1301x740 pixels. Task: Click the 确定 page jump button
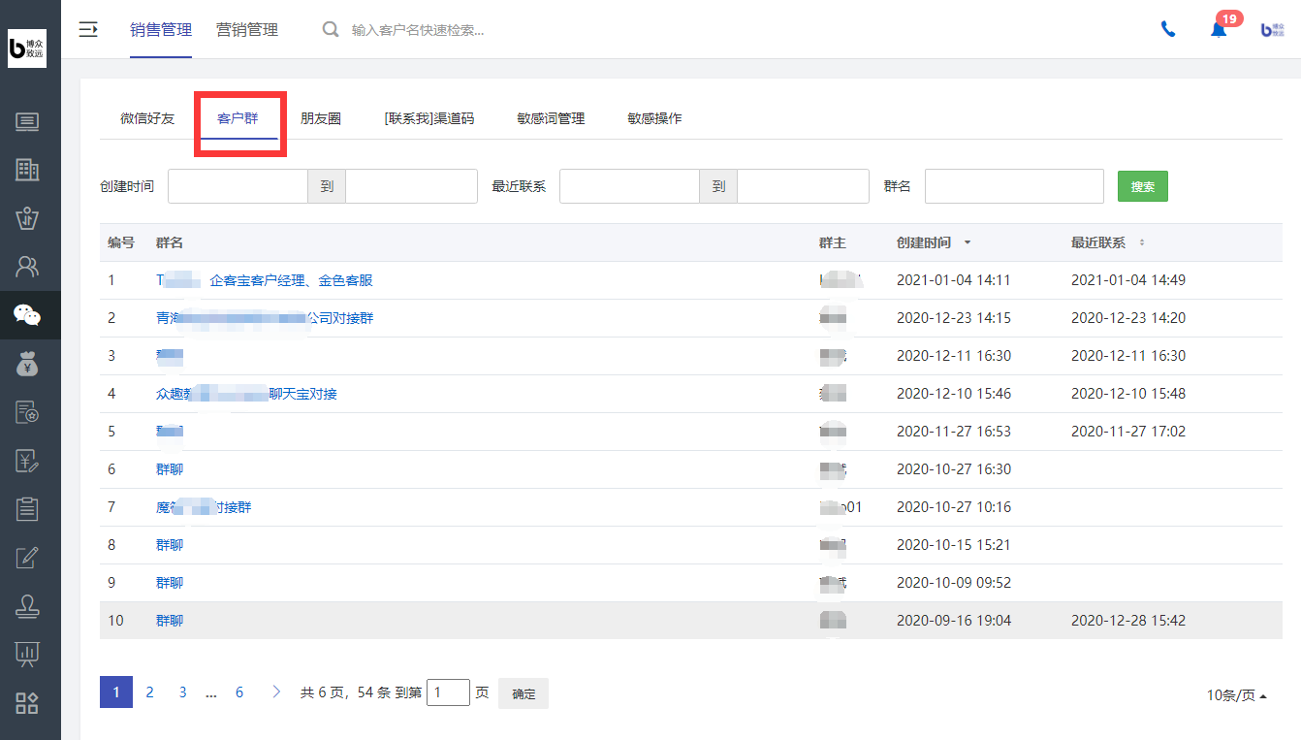tap(524, 693)
